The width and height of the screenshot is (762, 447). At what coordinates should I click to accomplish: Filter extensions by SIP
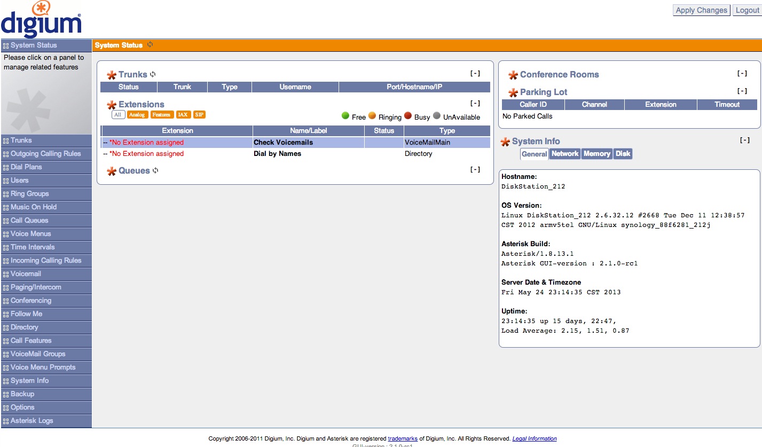pos(199,115)
